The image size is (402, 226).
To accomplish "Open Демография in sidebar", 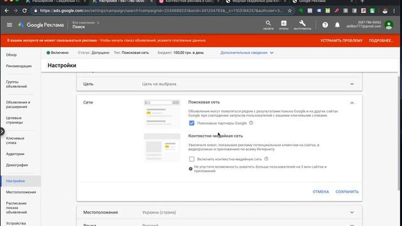I will tap(17, 165).
